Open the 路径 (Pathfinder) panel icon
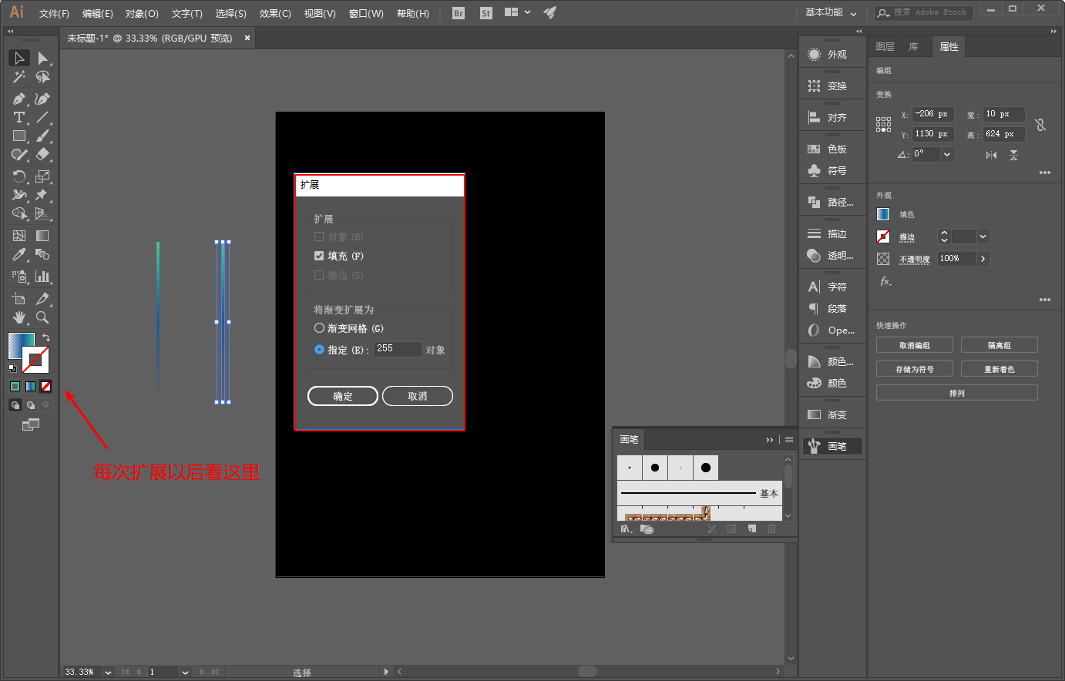 (814, 202)
